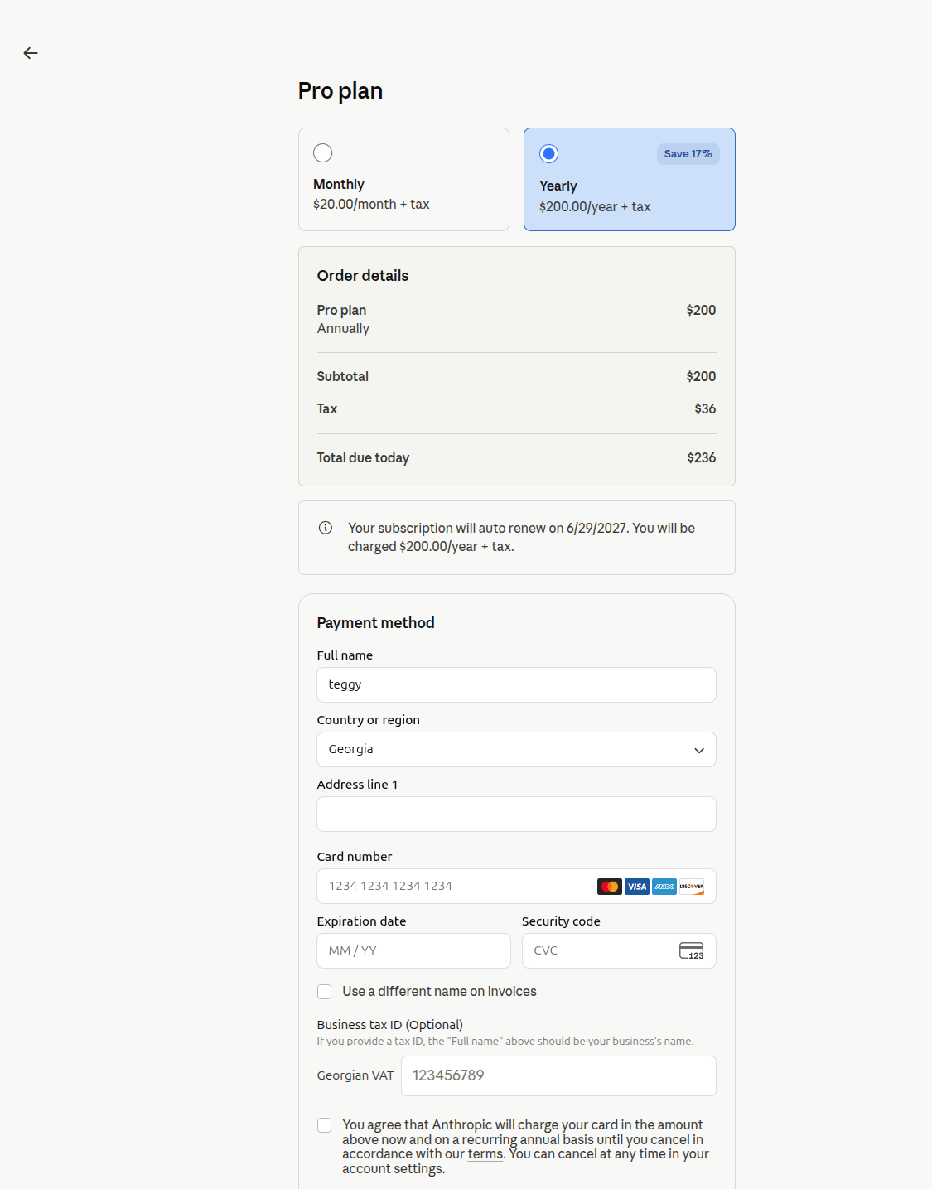Click the CVC card hint icon
932x1189 pixels.
(x=691, y=951)
